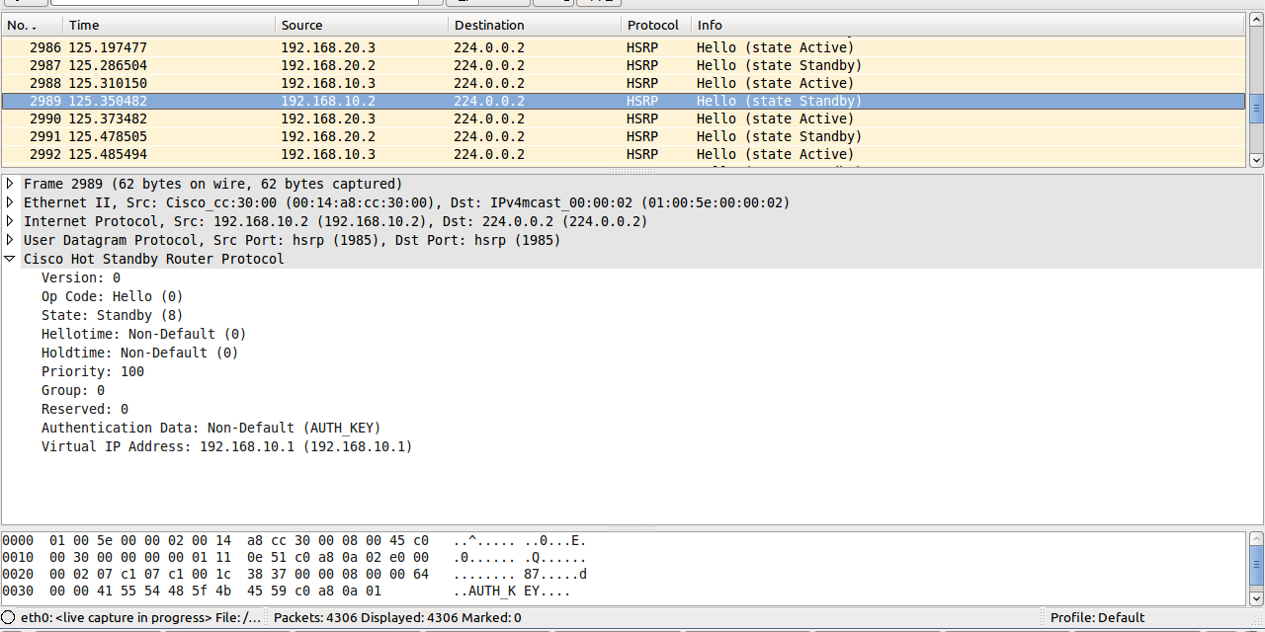This screenshot has width=1265, height=632.
Task: Select packet number 2992
Action: point(624,154)
